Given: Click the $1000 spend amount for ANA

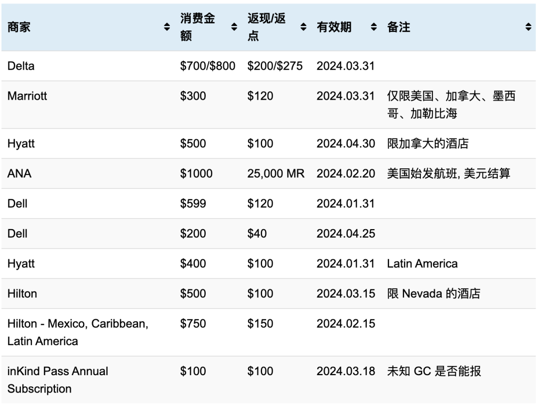Looking at the screenshot, I should (x=196, y=173).
